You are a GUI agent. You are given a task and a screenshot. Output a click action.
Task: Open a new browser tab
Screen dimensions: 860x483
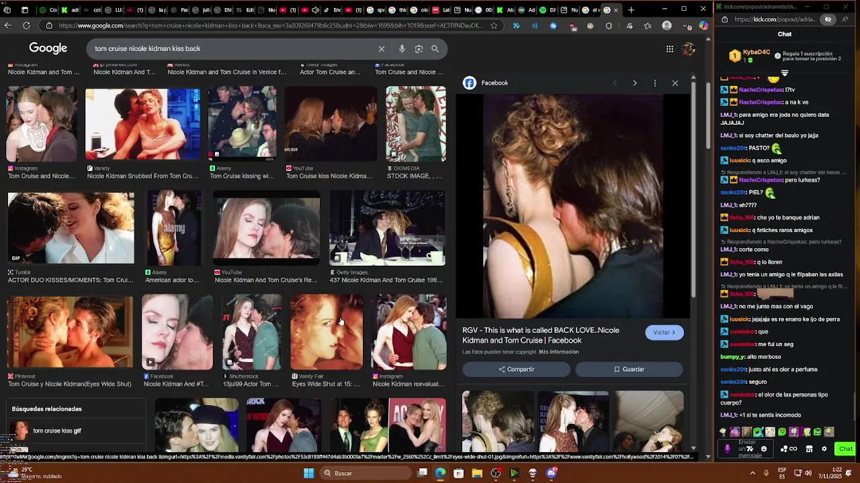click(631, 9)
